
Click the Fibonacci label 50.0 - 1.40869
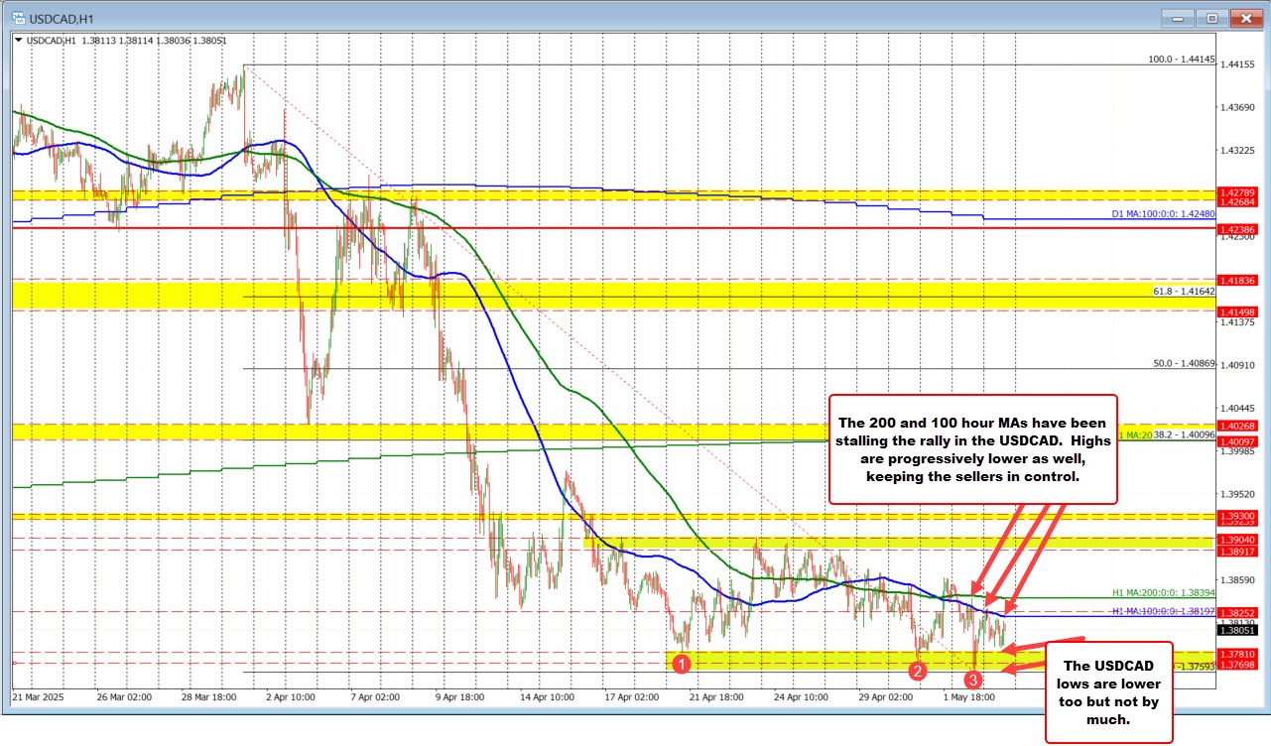(1184, 364)
